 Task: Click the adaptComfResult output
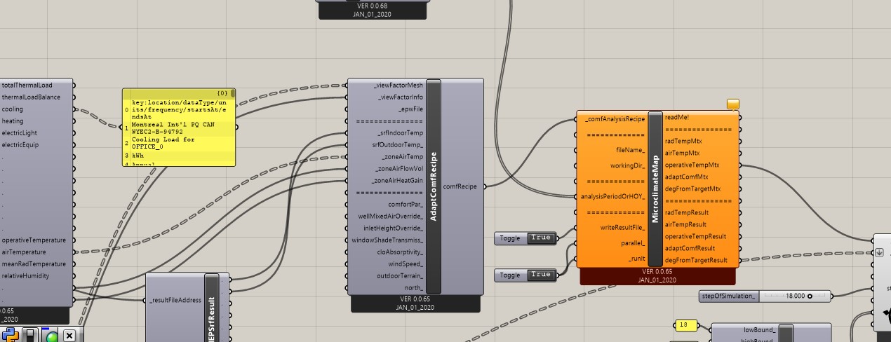tap(690, 248)
